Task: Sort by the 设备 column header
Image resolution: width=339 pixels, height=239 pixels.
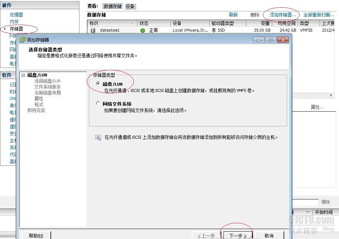Action: [190, 23]
